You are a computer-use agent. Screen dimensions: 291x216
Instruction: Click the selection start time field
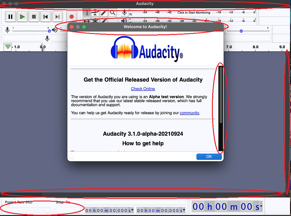[x=108, y=210]
